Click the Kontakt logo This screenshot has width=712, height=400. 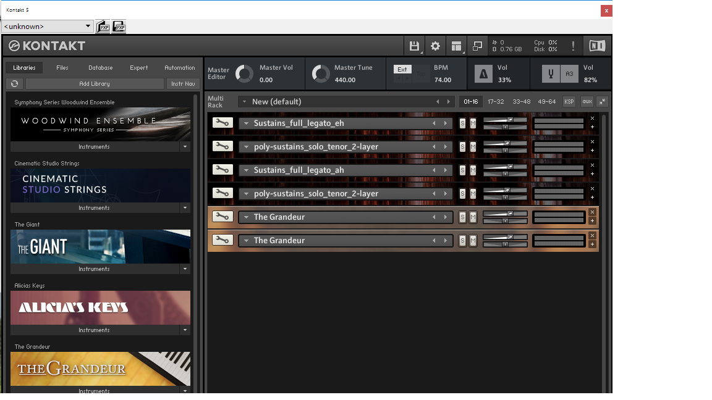47,45
